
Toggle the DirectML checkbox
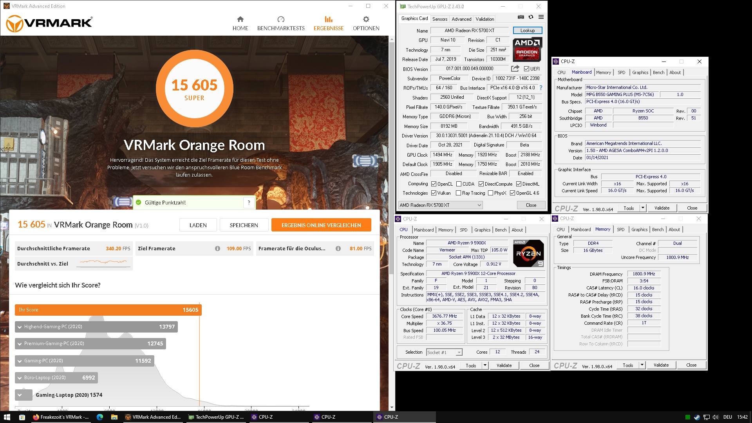click(519, 184)
